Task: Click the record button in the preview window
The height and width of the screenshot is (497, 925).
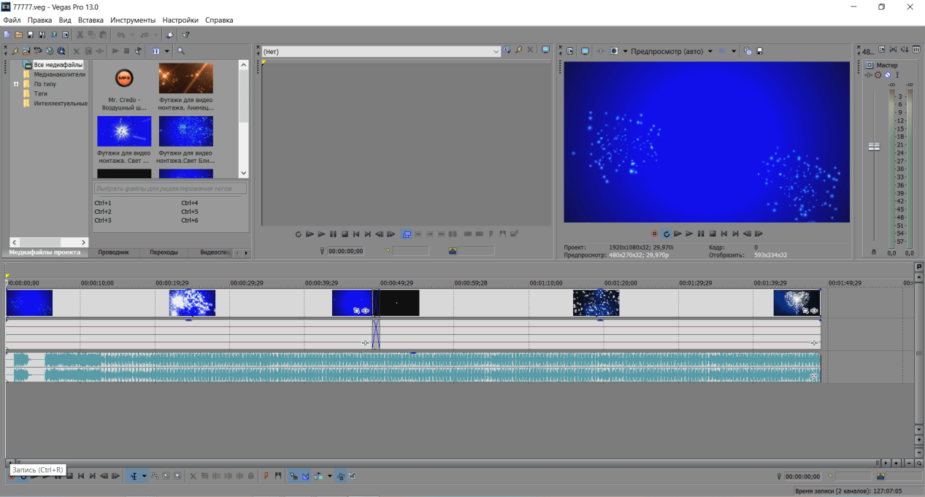Action: 654,234
